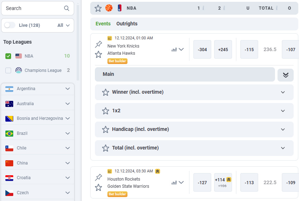Favorite the 1x2 market
This screenshot has height=201, width=299.
click(105, 111)
